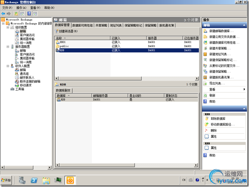249x187 pixels.
Task: Open the 文件(F) menu
Action: (7, 8)
